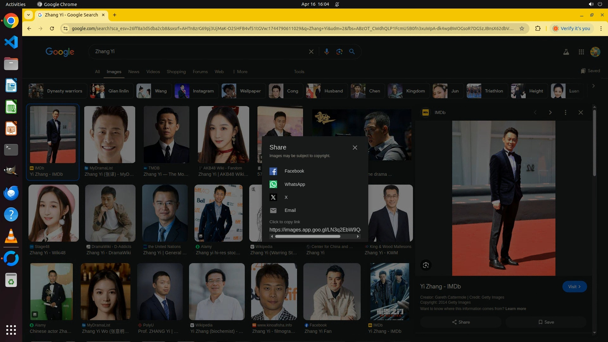This screenshot has height=342, width=608.
Task: Open Google apps grid
Action: pyautogui.click(x=581, y=52)
